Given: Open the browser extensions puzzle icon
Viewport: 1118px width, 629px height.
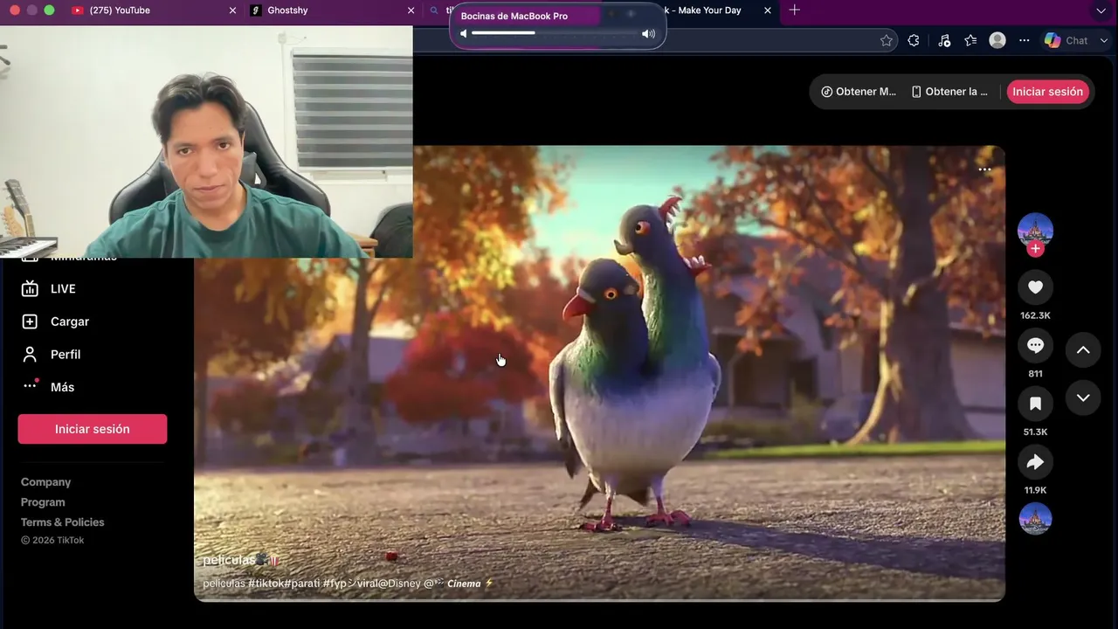Looking at the screenshot, I should click(914, 40).
